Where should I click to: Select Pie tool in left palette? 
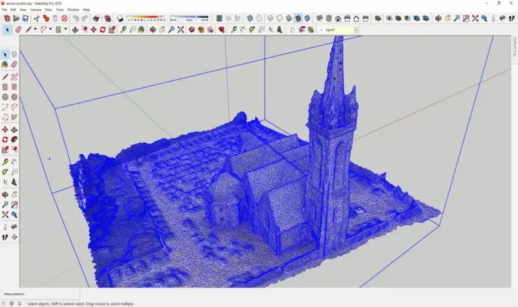(x=14, y=117)
